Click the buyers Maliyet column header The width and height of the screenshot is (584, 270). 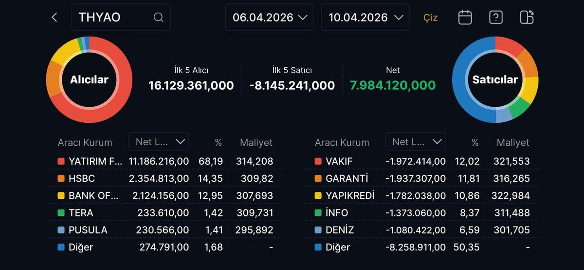click(256, 143)
